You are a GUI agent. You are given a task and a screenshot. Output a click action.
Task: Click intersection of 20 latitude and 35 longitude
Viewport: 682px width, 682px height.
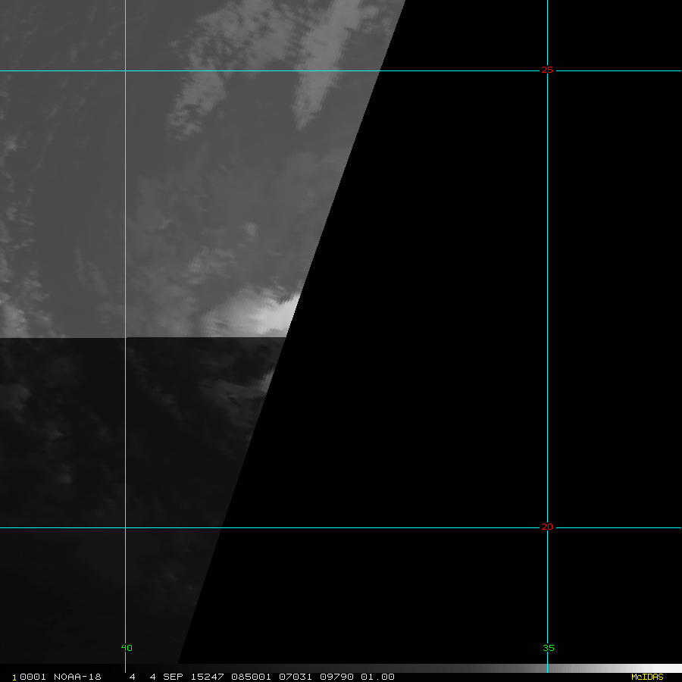coord(547,527)
